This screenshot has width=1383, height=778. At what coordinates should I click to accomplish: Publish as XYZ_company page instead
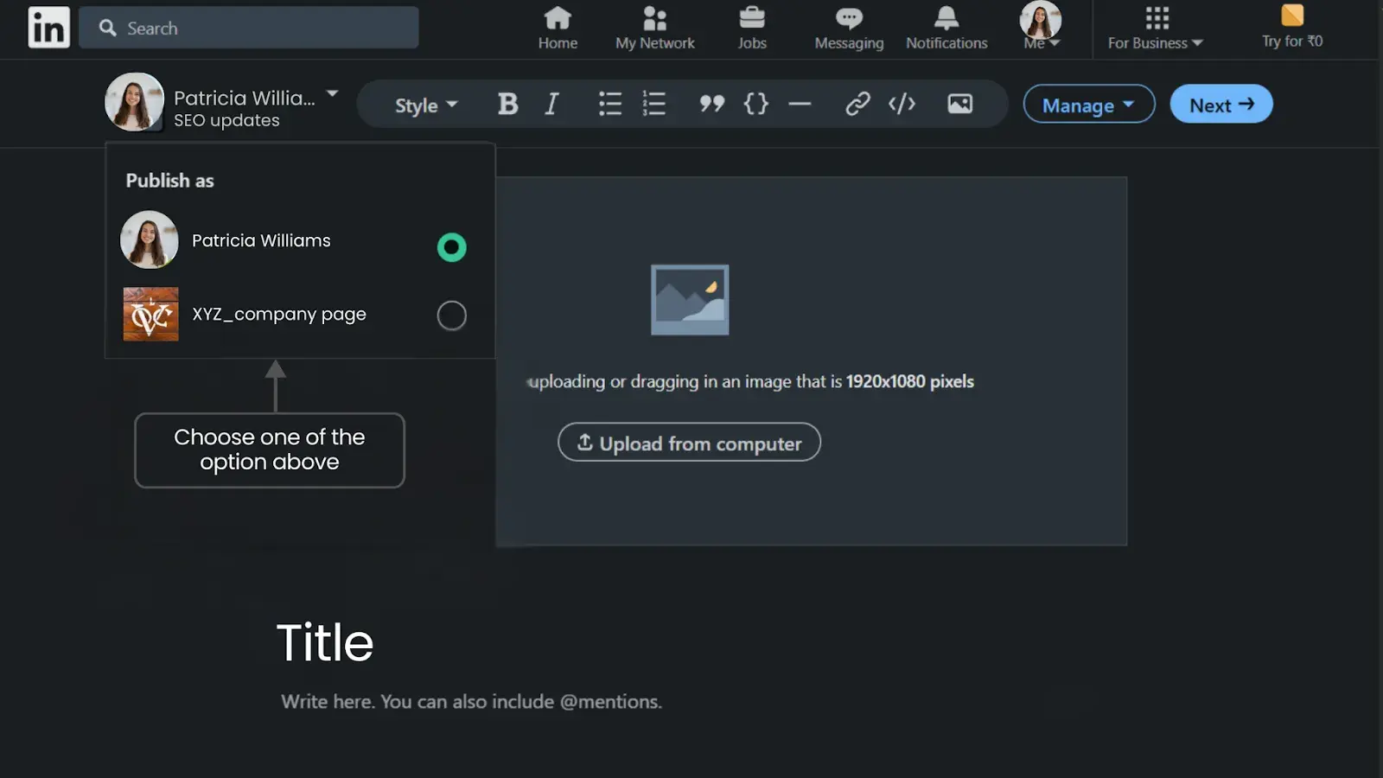[x=451, y=315]
